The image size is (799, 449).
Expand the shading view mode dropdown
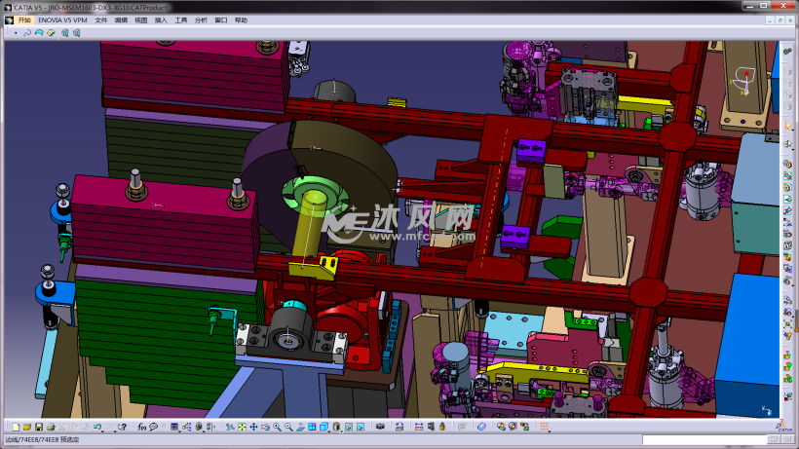[x=342, y=430]
